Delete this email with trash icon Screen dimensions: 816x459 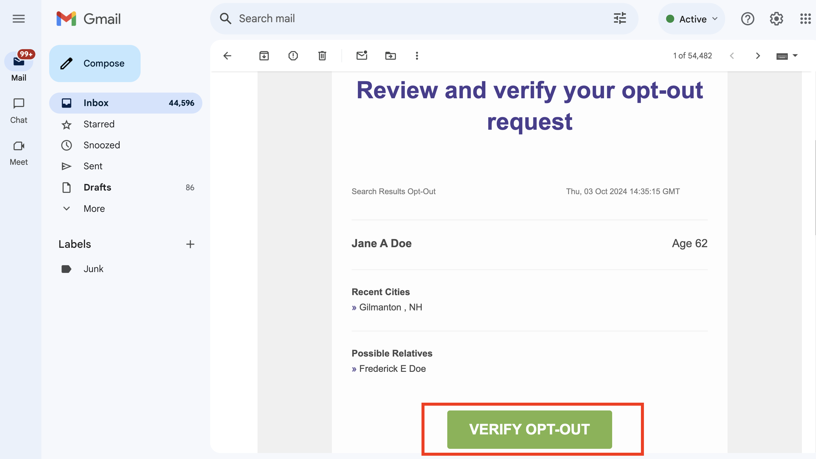(322, 56)
